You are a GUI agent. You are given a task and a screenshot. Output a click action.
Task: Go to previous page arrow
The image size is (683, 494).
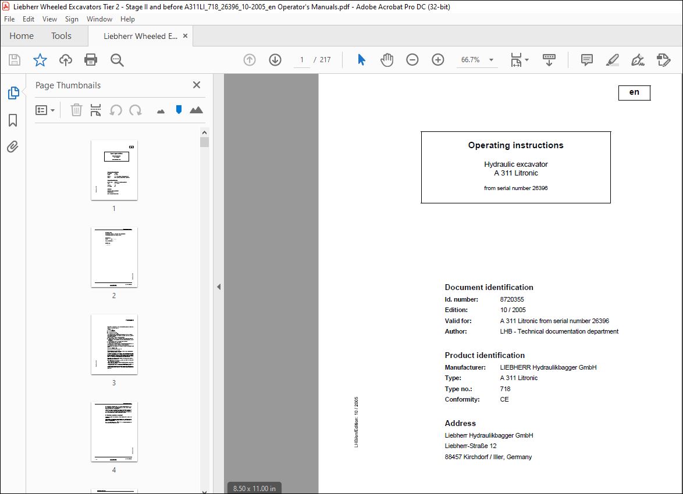pyautogui.click(x=250, y=60)
